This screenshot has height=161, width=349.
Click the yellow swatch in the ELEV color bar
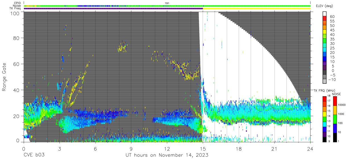325,32
